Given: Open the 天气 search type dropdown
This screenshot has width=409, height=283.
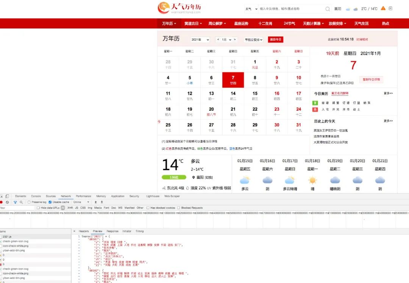Looking at the screenshot, I should 251,9.
